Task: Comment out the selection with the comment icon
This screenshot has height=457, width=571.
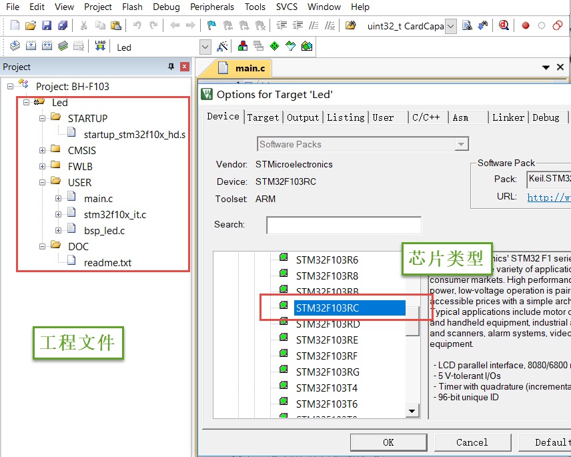Action: point(314,25)
